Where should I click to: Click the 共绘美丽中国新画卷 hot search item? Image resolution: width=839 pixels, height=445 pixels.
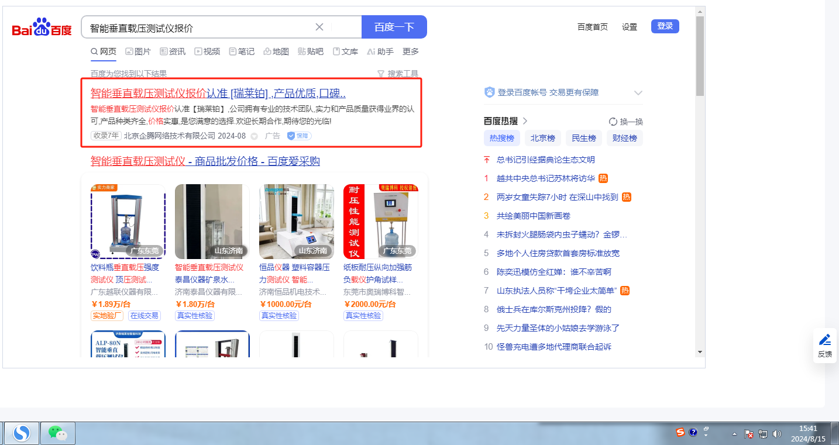534,216
